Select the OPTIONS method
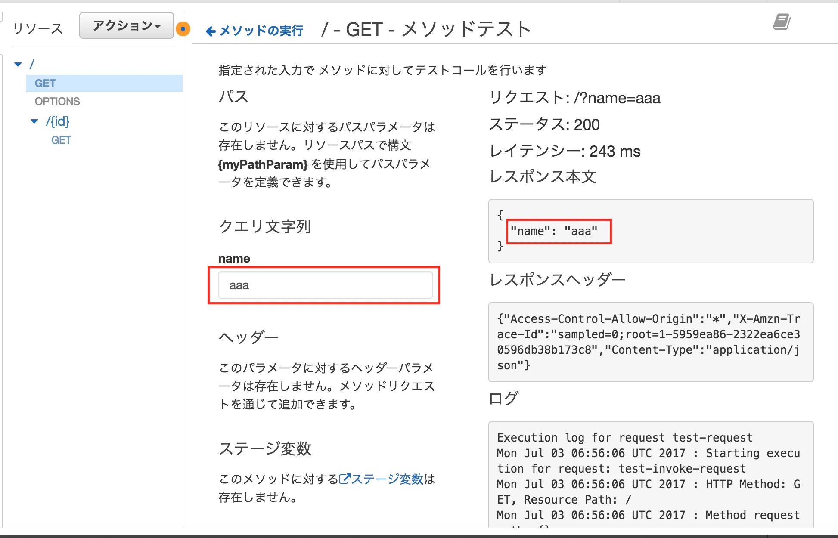This screenshot has height=538, width=838. [x=57, y=101]
